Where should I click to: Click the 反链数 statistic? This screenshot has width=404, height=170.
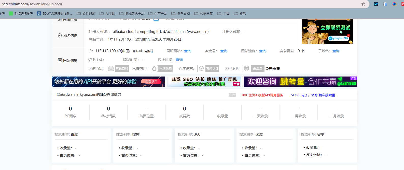pos(185,112)
